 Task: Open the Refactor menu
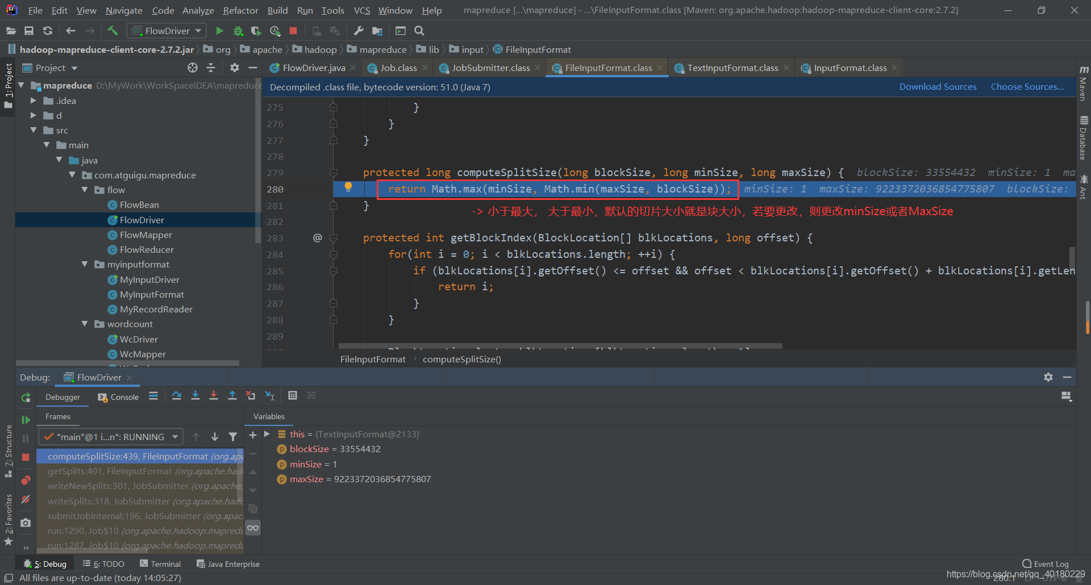(x=240, y=10)
